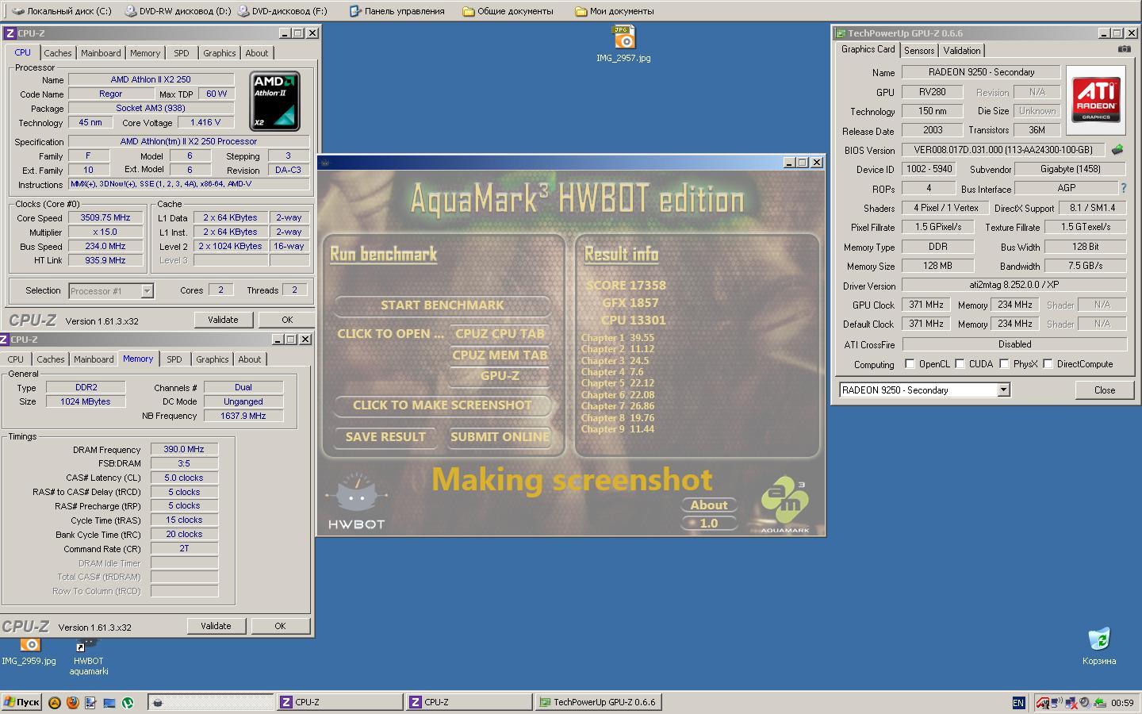Click the SCORE 17358 result text
The width and height of the screenshot is (1142, 714).
pyautogui.click(x=626, y=286)
